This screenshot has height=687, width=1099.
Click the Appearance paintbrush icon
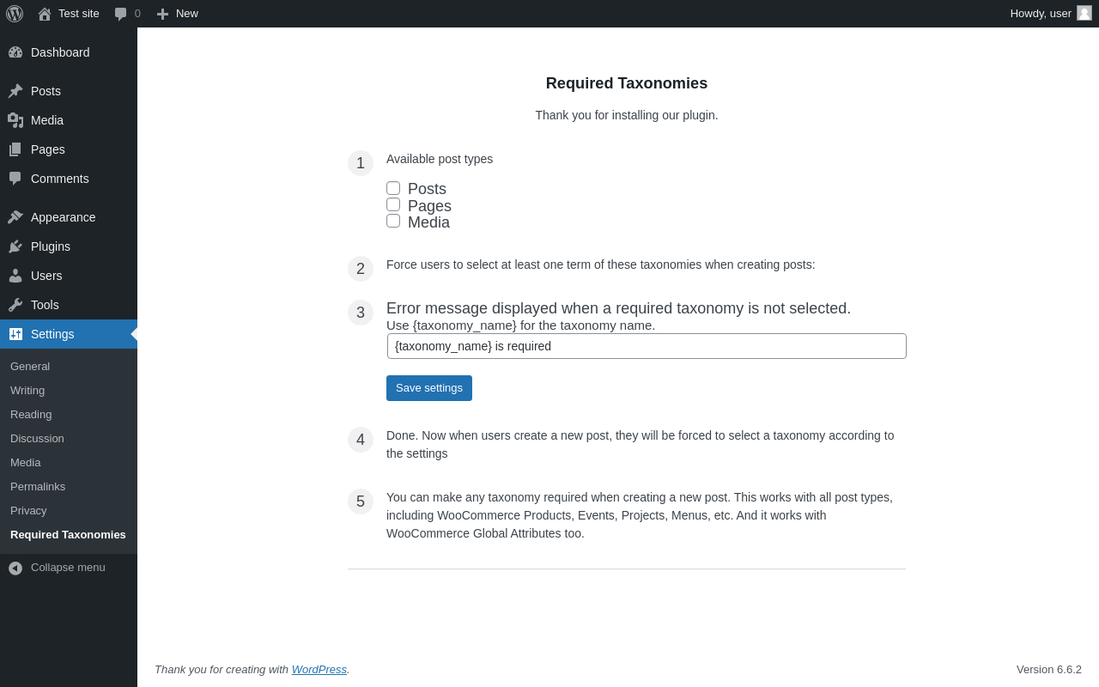[15, 217]
